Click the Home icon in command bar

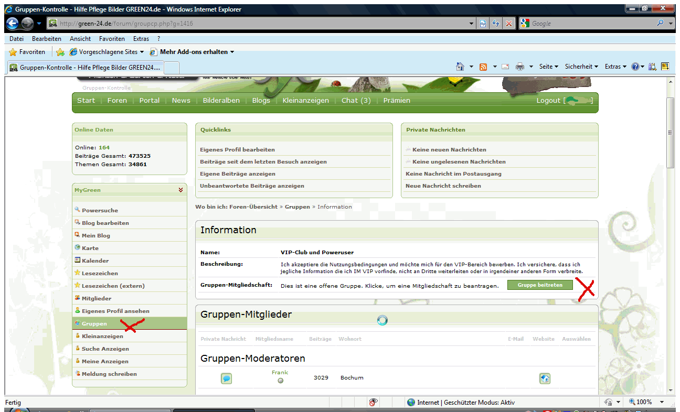point(460,67)
